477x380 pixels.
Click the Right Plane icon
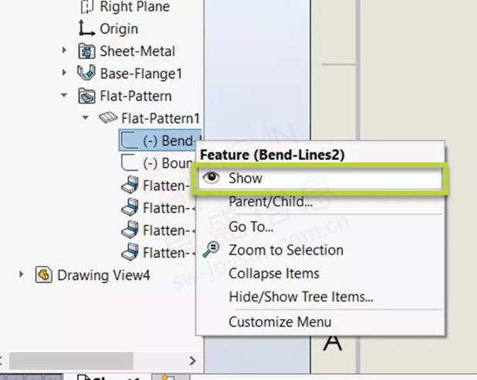tap(87, 7)
